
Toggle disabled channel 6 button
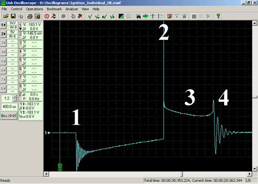(x=3, y=70)
